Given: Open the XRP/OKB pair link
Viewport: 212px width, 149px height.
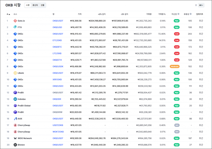Looking at the screenshot, I should [x=57, y=80].
